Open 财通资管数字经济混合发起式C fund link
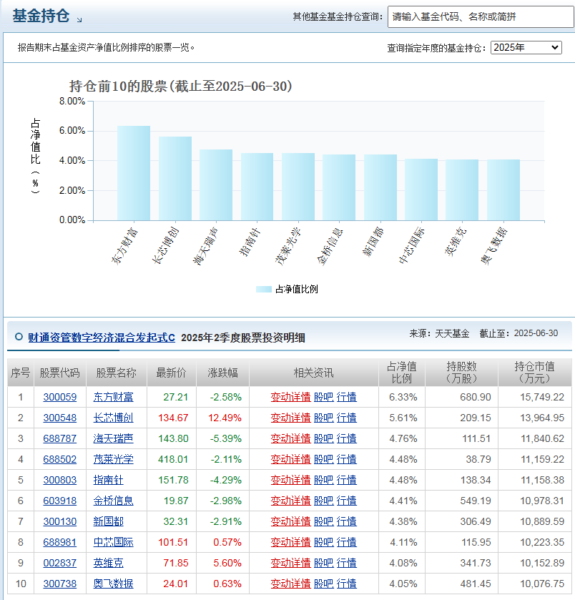 102,338
